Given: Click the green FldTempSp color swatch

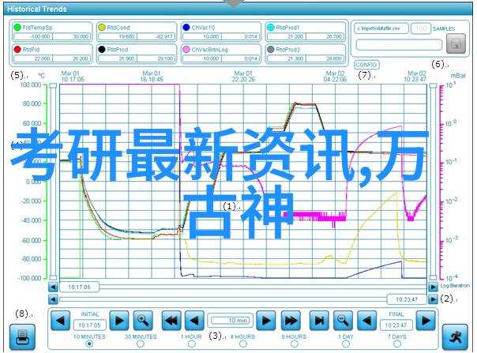Looking at the screenshot, I should [x=17, y=28].
